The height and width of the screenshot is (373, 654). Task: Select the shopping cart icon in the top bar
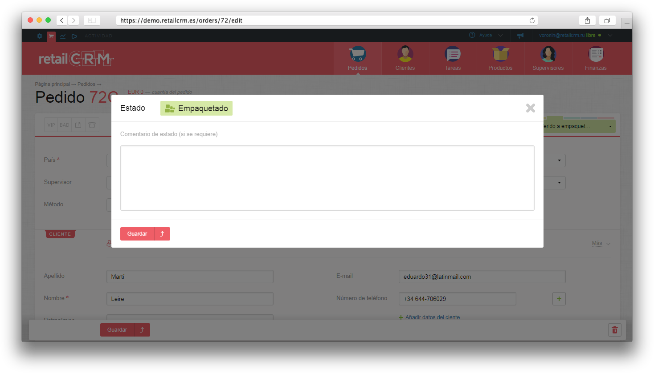tap(51, 36)
